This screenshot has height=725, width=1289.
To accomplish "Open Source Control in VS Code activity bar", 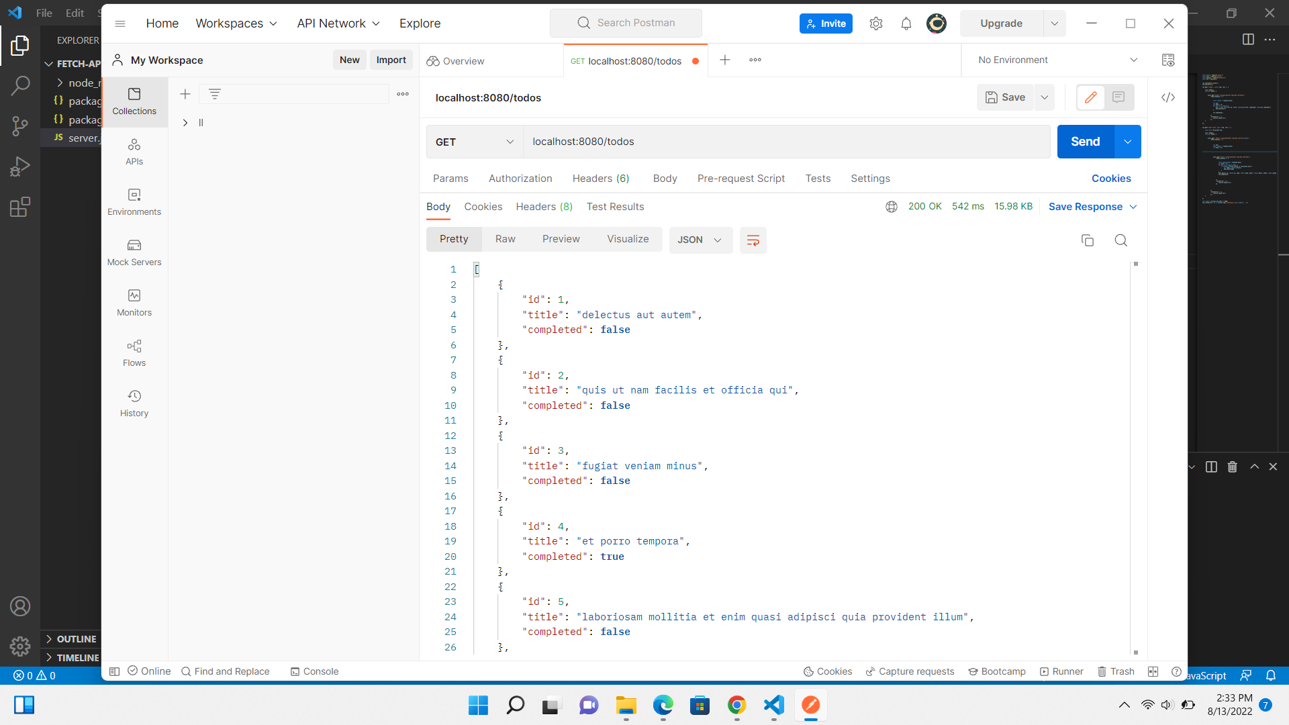I will (20, 126).
